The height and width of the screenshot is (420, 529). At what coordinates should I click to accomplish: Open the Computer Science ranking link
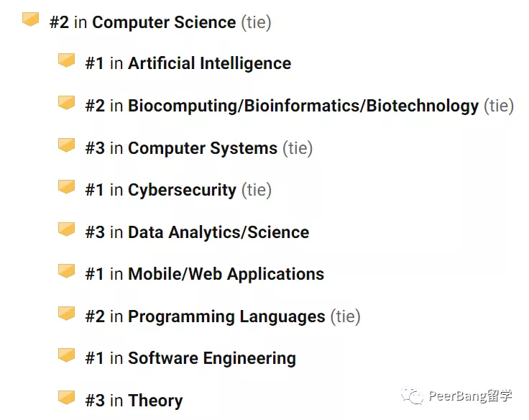click(x=163, y=22)
